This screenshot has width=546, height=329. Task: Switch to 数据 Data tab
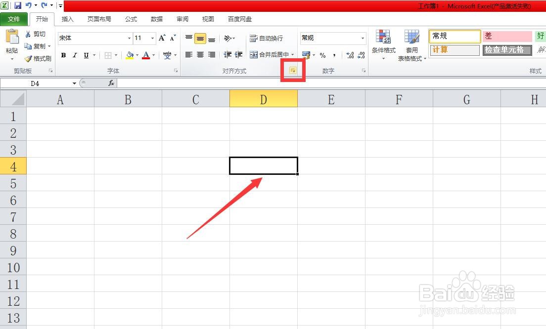pos(157,19)
